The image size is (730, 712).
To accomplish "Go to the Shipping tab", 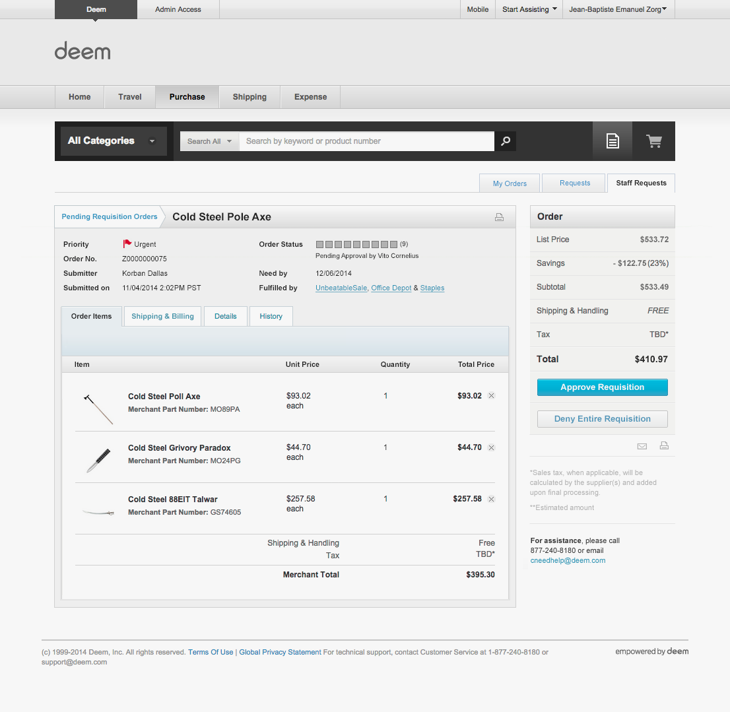I will (x=249, y=97).
